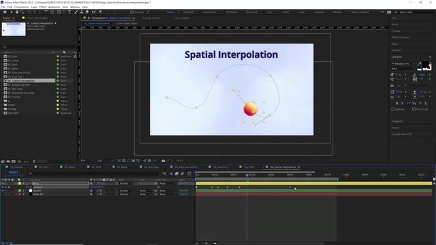Delete selected project item with trash icon
The width and height of the screenshot is (436, 245).
click(x=34, y=161)
